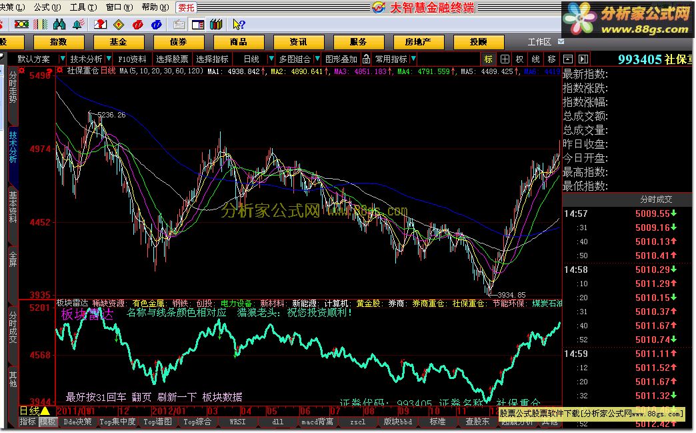Image resolution: width=696 pixels, height=433 pixels.
Task: Toggle the 线 line button
Action: click(536, 59)
